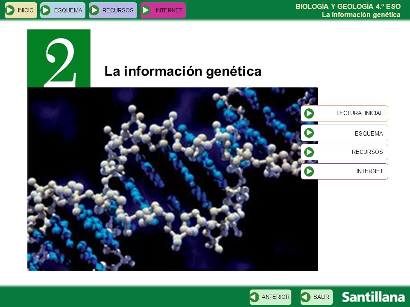Click header subtitle 'La información genética'

(x=361, y=15)
